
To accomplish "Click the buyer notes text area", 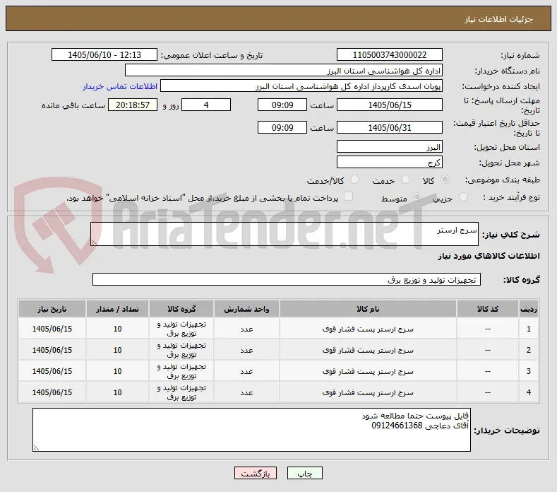I will pos(251,430).
